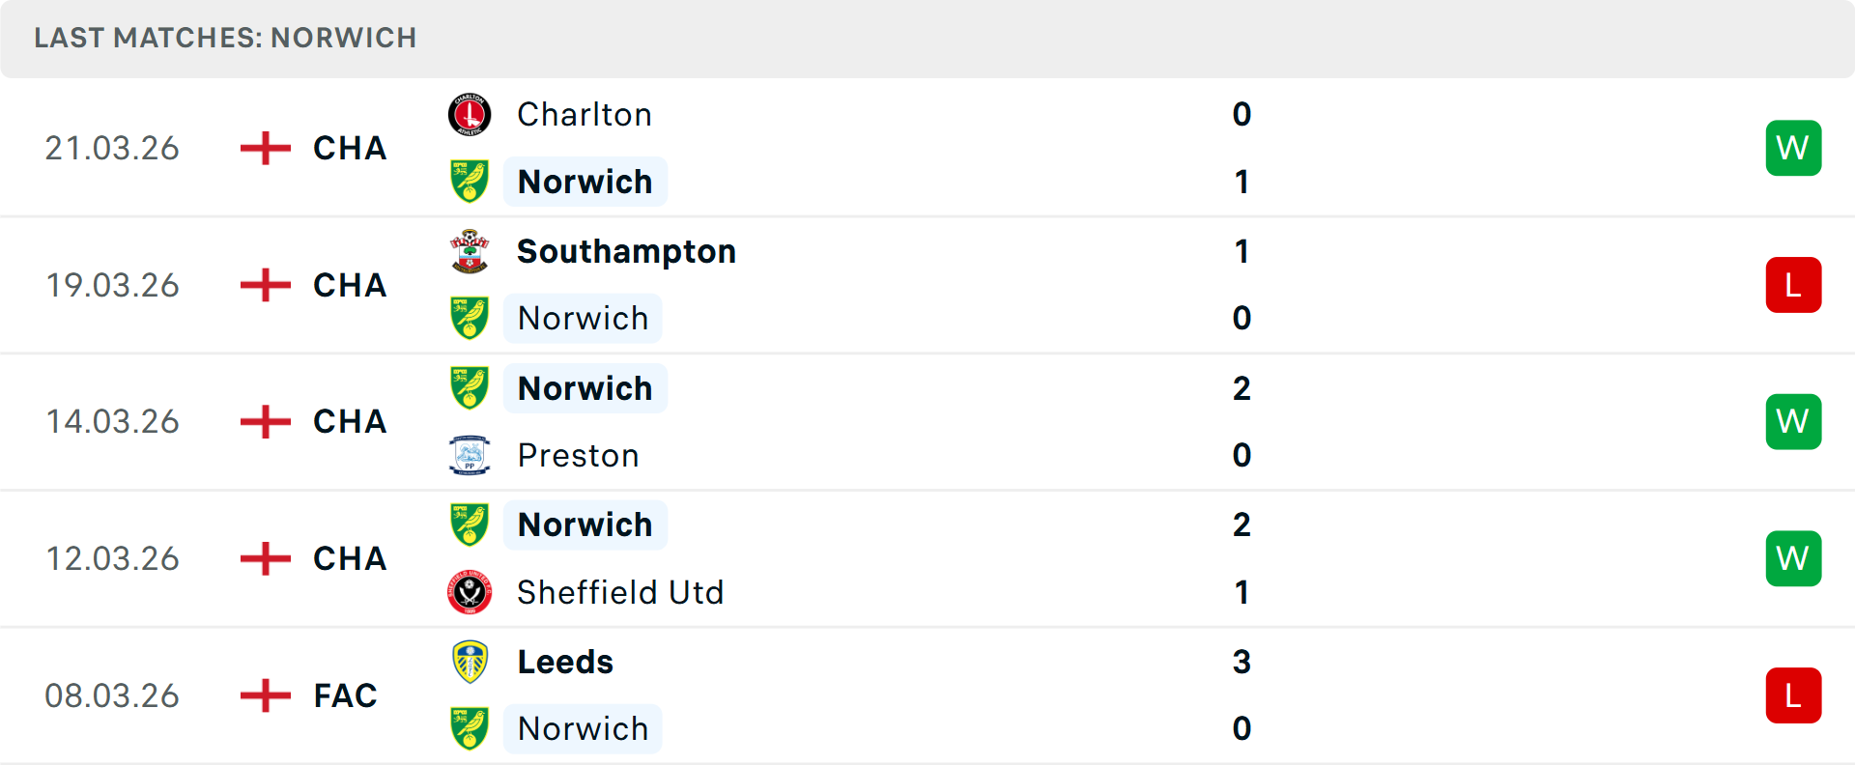Click the CHA competition label on 12.03.26

click(x=349, y=558)
